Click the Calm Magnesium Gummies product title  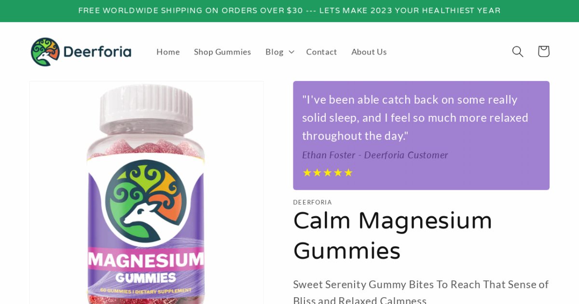(x=392, y=235)
